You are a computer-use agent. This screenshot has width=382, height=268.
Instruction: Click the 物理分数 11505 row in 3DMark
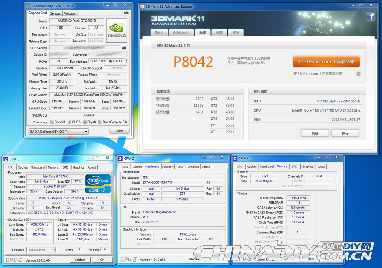[x=180, y=106]
